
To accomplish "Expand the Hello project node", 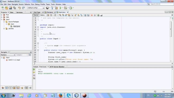I will [2, 17].
